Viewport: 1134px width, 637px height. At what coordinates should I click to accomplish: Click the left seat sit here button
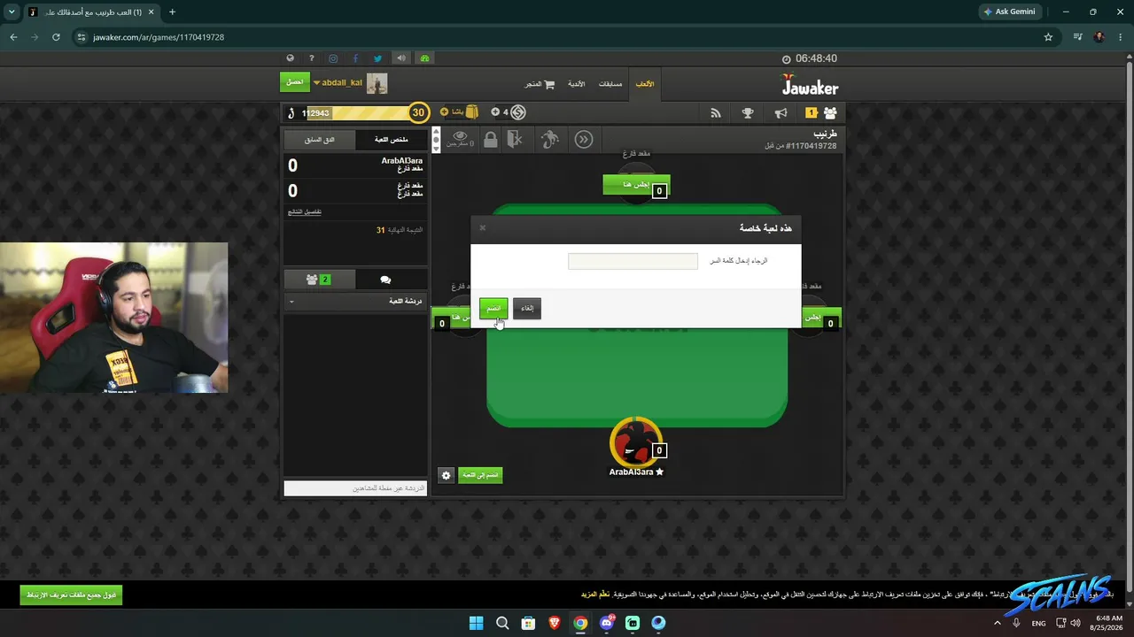pyautogui.click(x=451, y=317)
